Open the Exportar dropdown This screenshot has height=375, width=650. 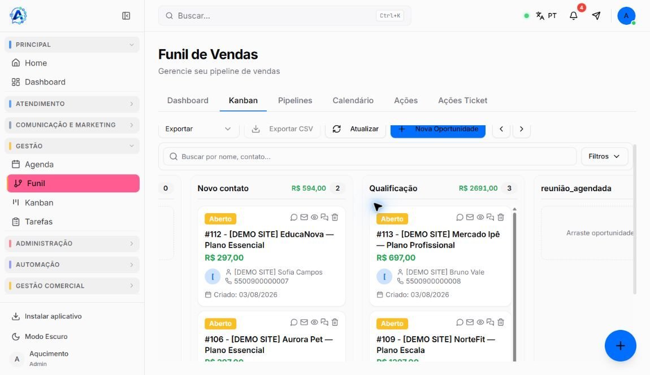tap(198, 129)
